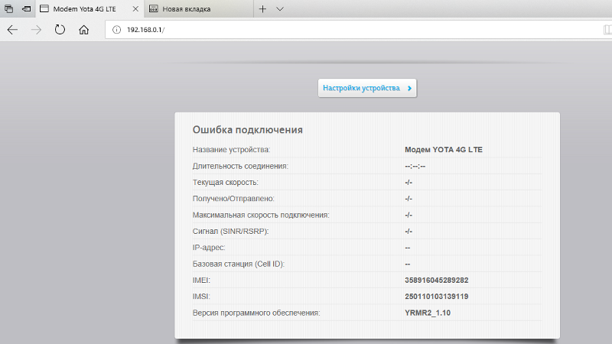The width and height of the screenshot is (612, 344).
Task: Select the label Базовая станция (Cell ID)
Action: pos(239,264)
